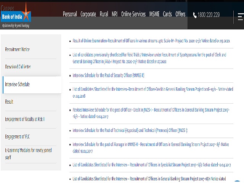Open Security Officer interview schedule link

(108, 75)
